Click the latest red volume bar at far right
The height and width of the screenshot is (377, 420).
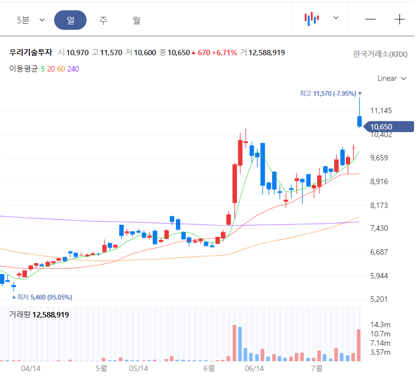tap(359, 345)
